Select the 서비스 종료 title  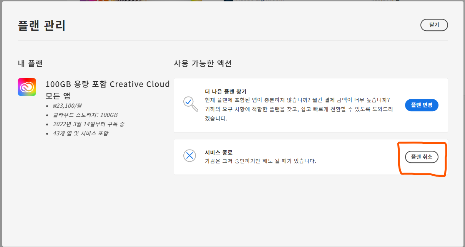219,152
